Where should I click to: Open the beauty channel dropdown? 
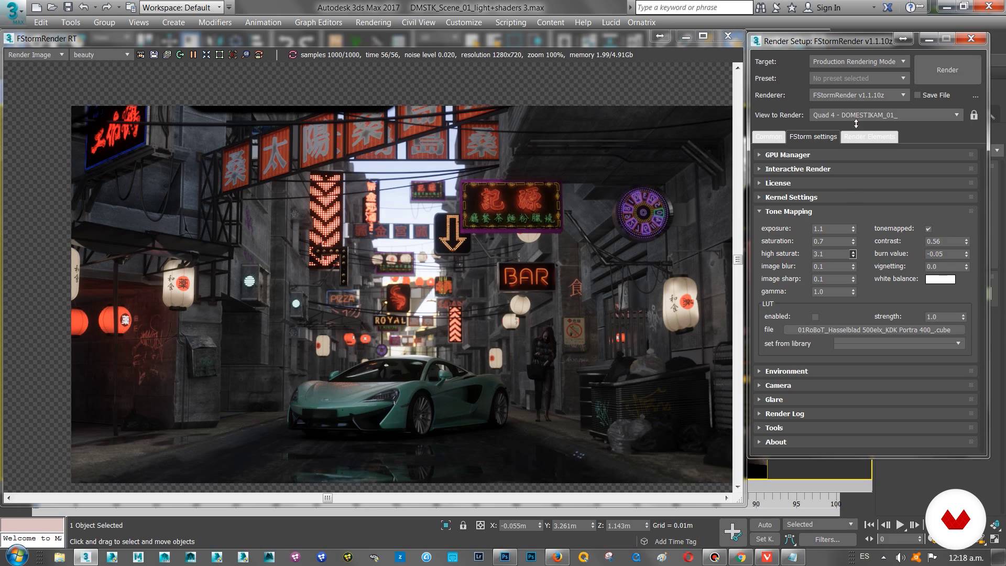click(101, 55)
